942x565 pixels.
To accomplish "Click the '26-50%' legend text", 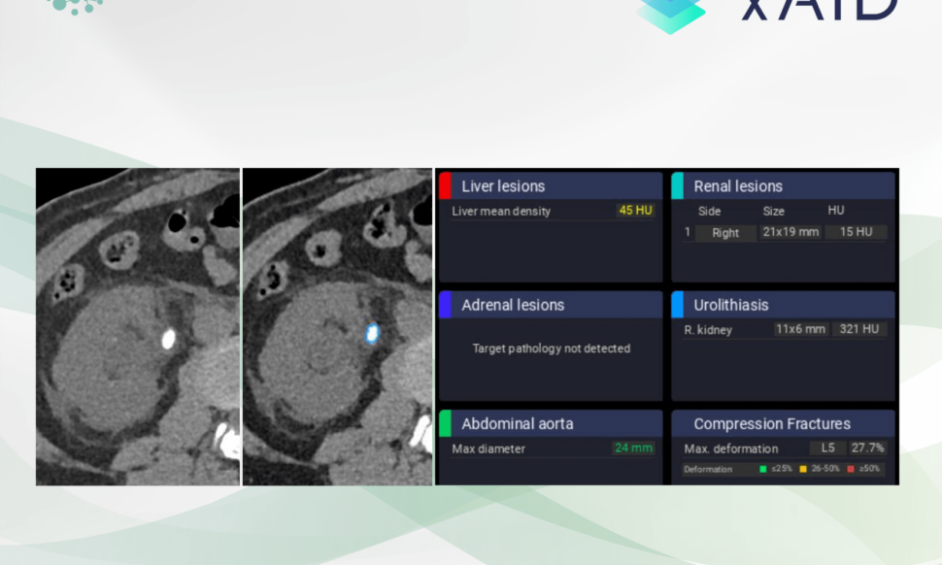I will tap(825, 468).
